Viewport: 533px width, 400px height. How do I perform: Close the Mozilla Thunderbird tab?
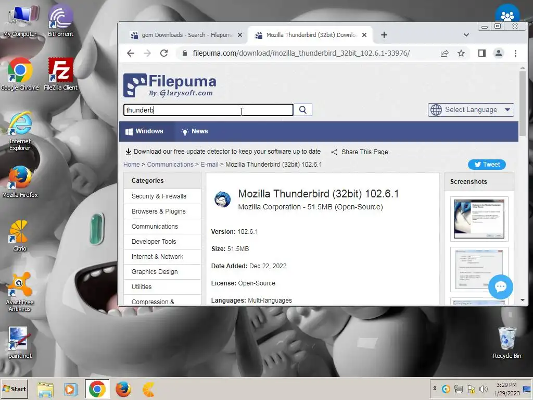click(364, 35)
